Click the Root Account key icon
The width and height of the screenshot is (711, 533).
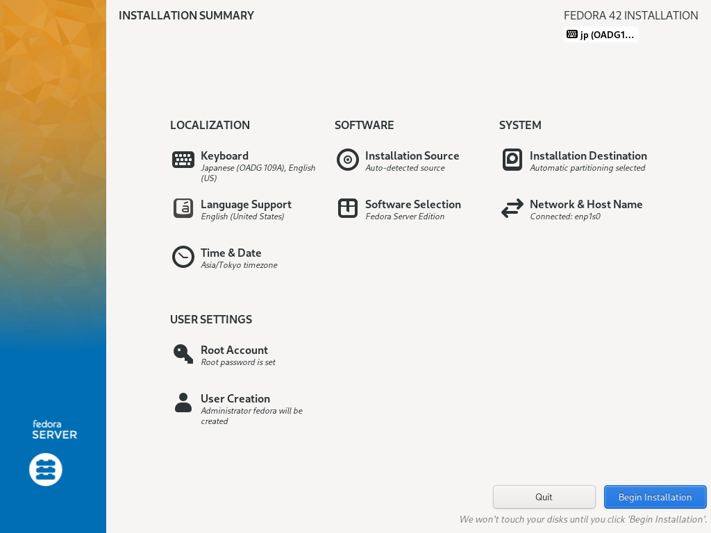183,354
